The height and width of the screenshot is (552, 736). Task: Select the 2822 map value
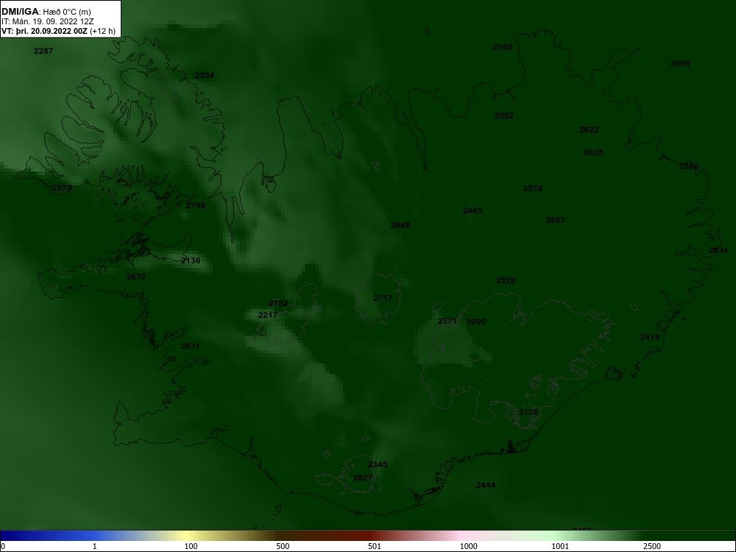pyautogui.click(x=589, y=130)
